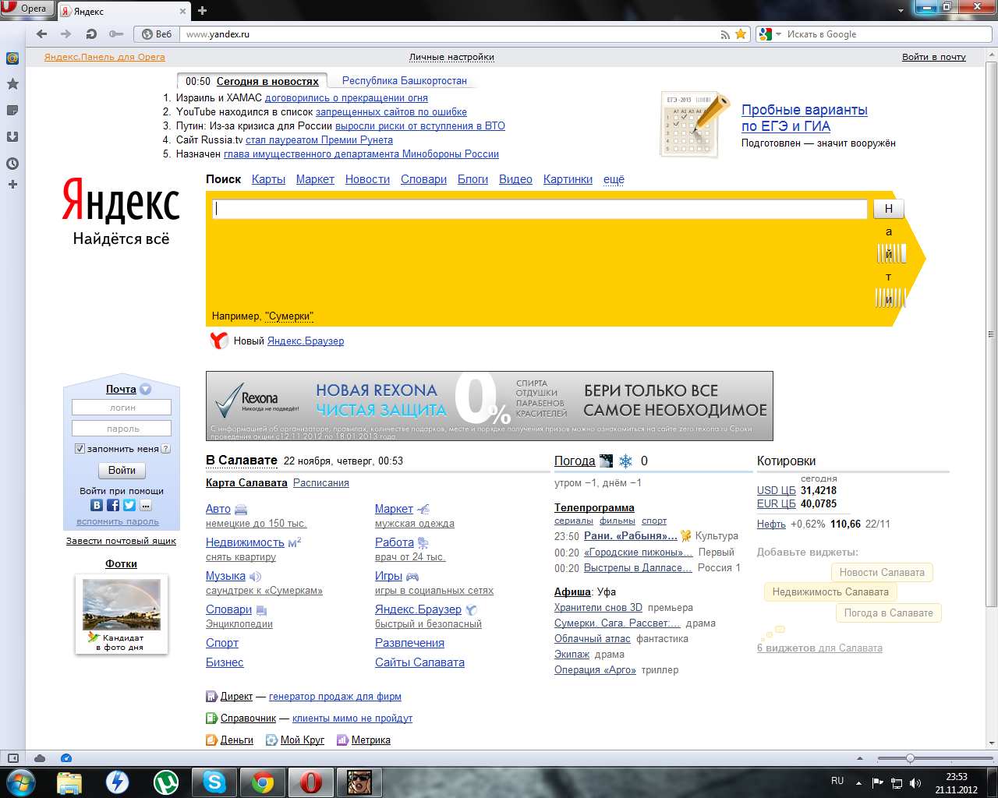The height and width of the screenshot is (798, 998).
Task: Open the Видео search tab
Action: (x=515, y=179)
